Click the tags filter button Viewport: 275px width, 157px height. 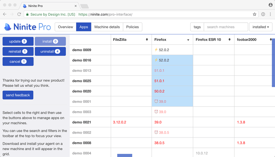[x=197, y=27]
